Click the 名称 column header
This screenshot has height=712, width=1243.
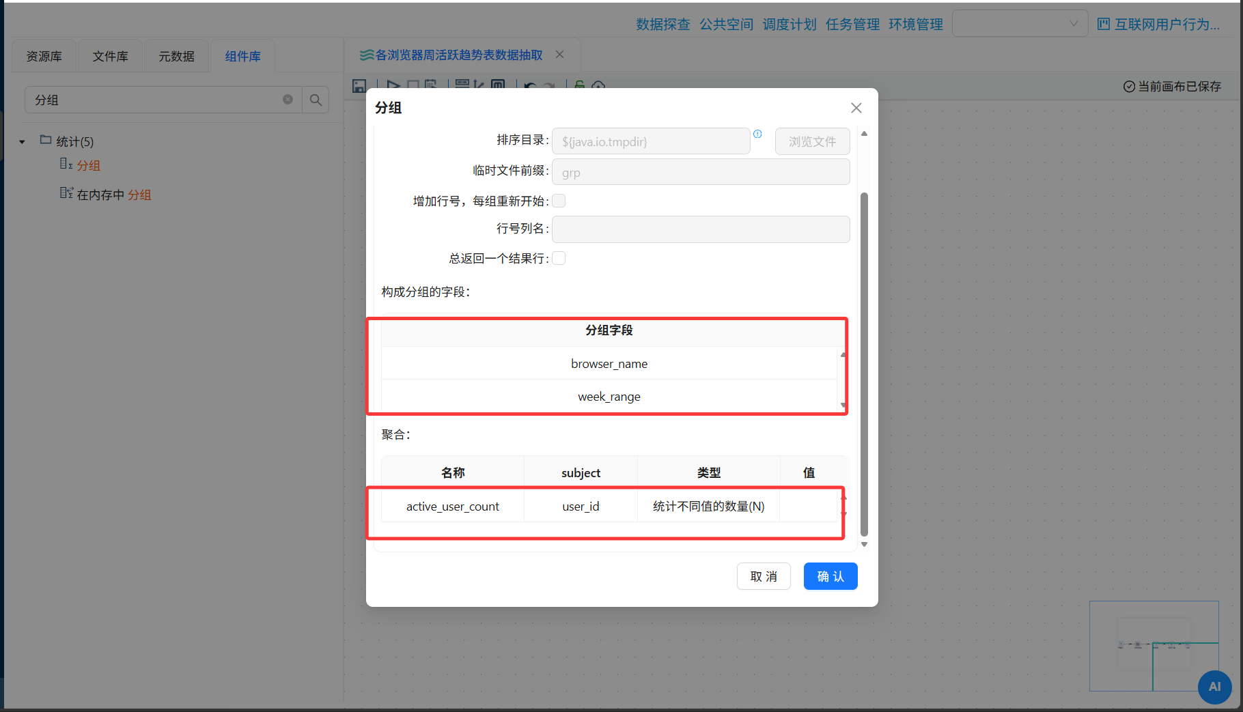pyautogui.click(x=453, y=473)
